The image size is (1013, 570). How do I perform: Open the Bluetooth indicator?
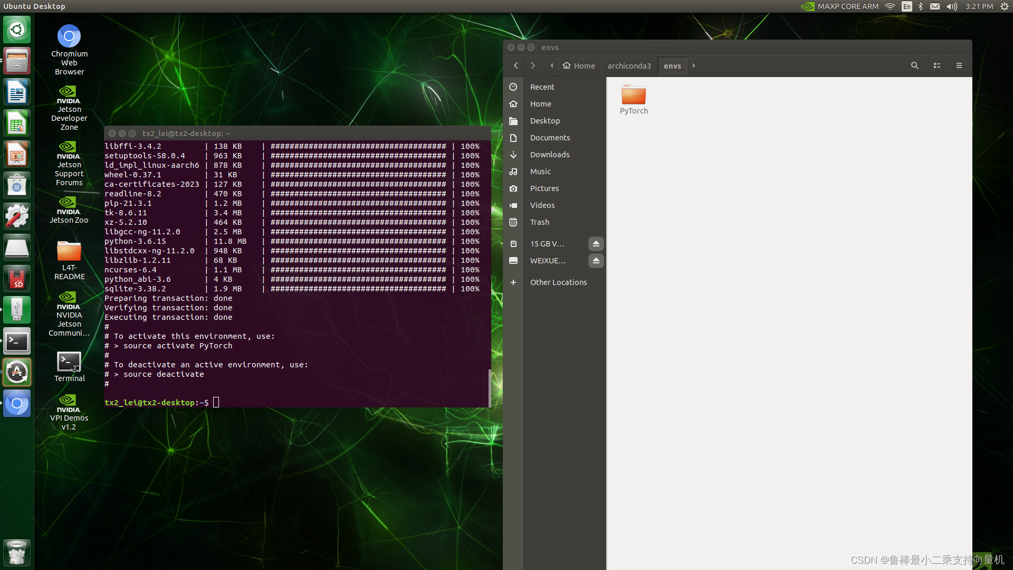921,6
